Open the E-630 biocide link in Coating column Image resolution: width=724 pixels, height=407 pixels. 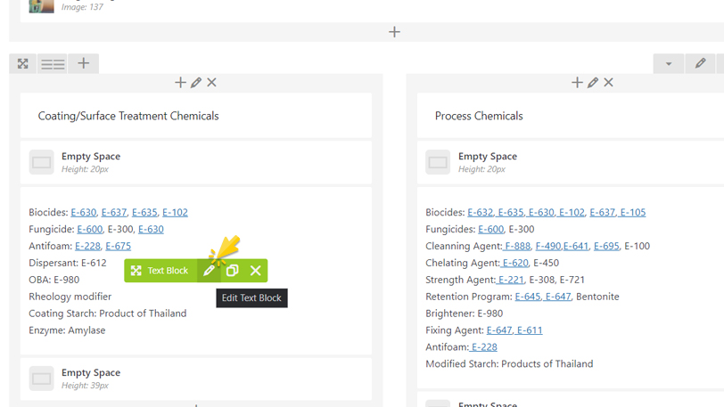84,213
